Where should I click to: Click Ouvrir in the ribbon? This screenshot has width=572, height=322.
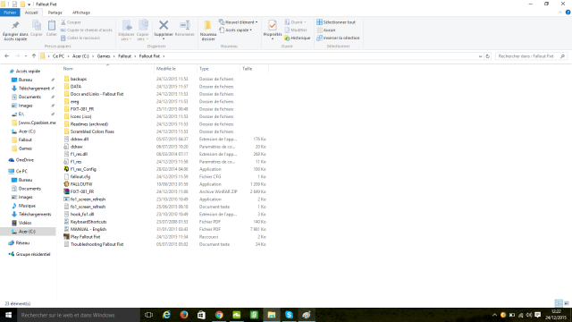pyautogui.click(x=296, y=22)
